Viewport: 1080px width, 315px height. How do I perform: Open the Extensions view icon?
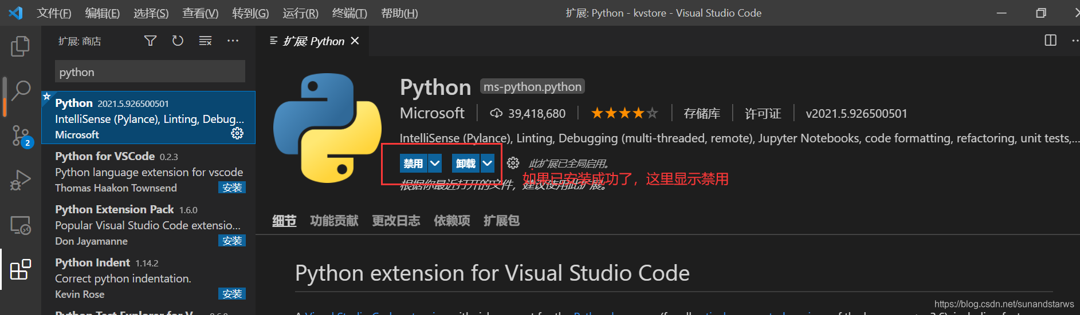click(21, 269)
